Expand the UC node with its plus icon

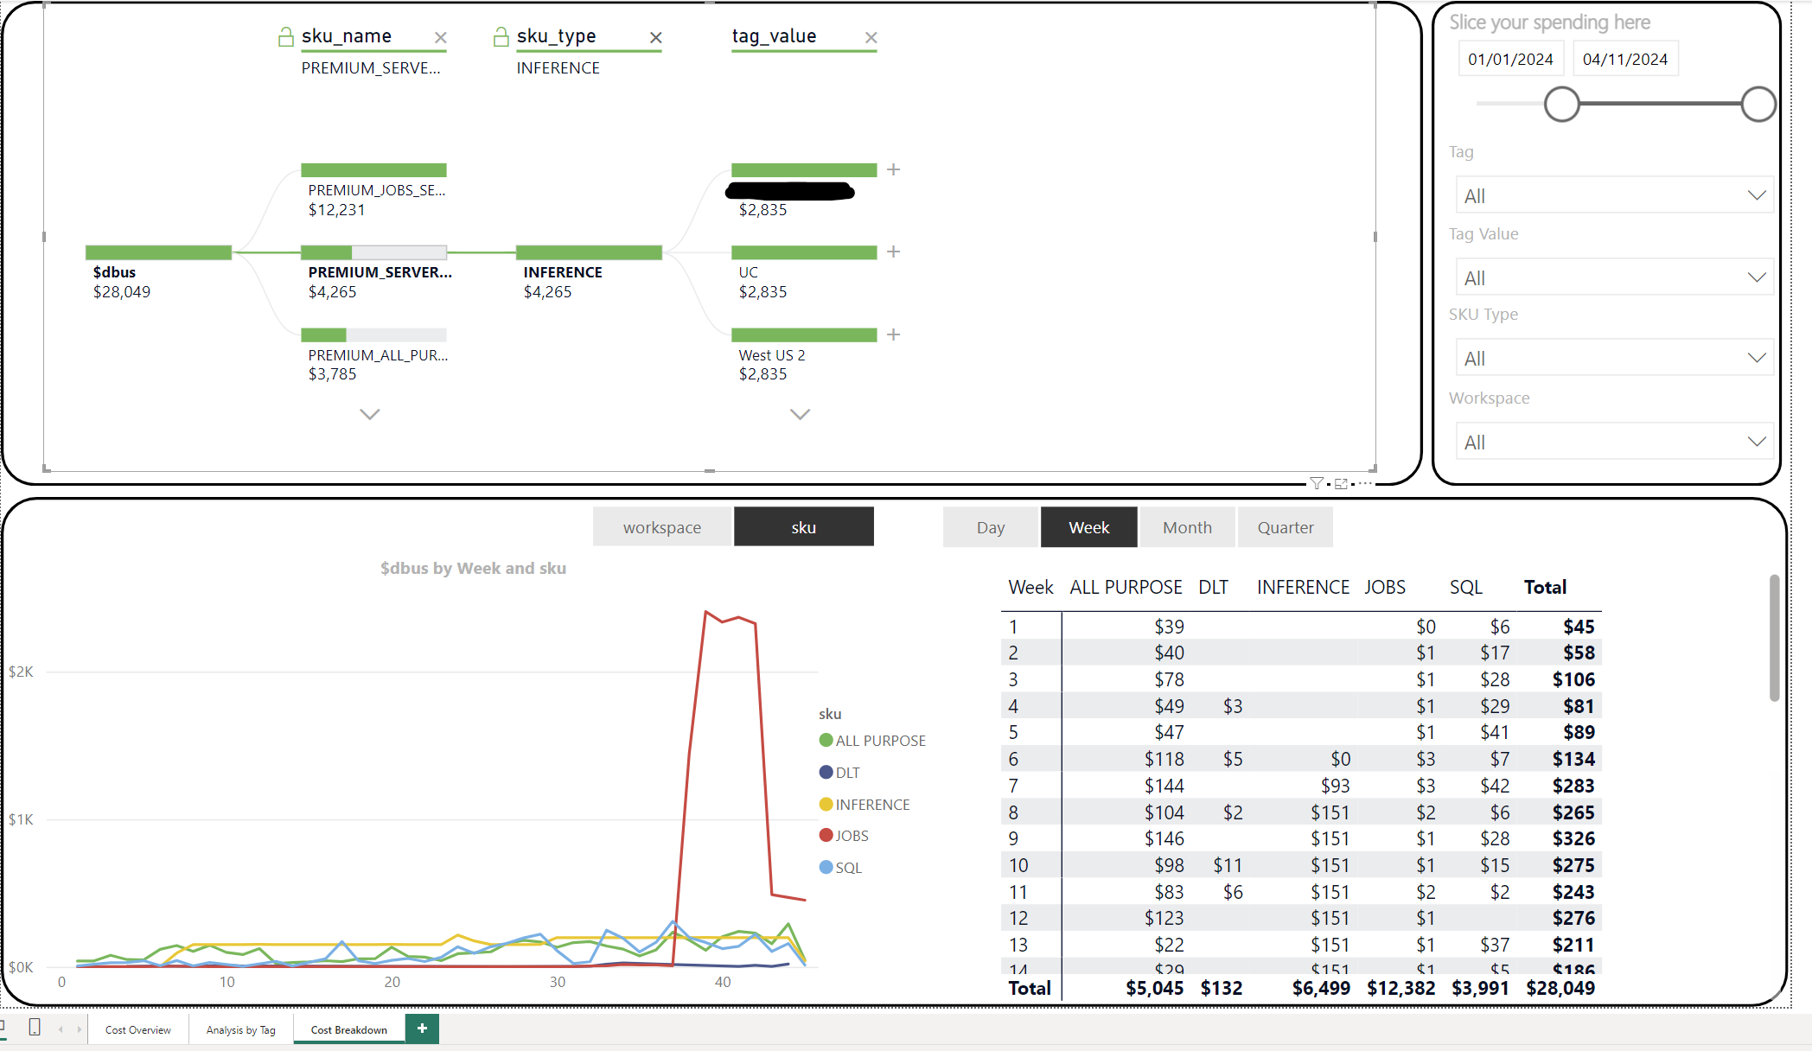coord(893,252)
